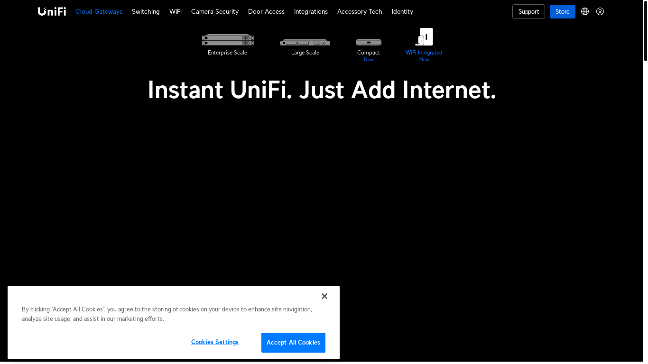Select the Large Scale gateway device image

305,42
